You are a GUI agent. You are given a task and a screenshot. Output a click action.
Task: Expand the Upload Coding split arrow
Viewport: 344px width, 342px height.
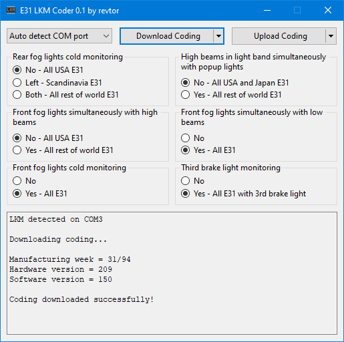(331, 36)
